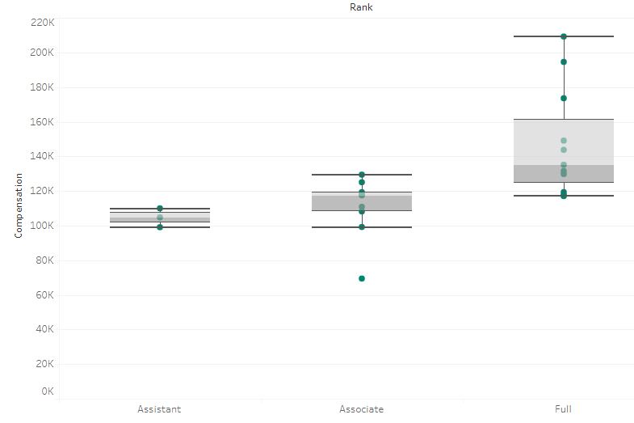Select the top Assistant data point at 110K
Image resolution: width=634 pixels, height=423 pixels.
click(x=160, y=209)
